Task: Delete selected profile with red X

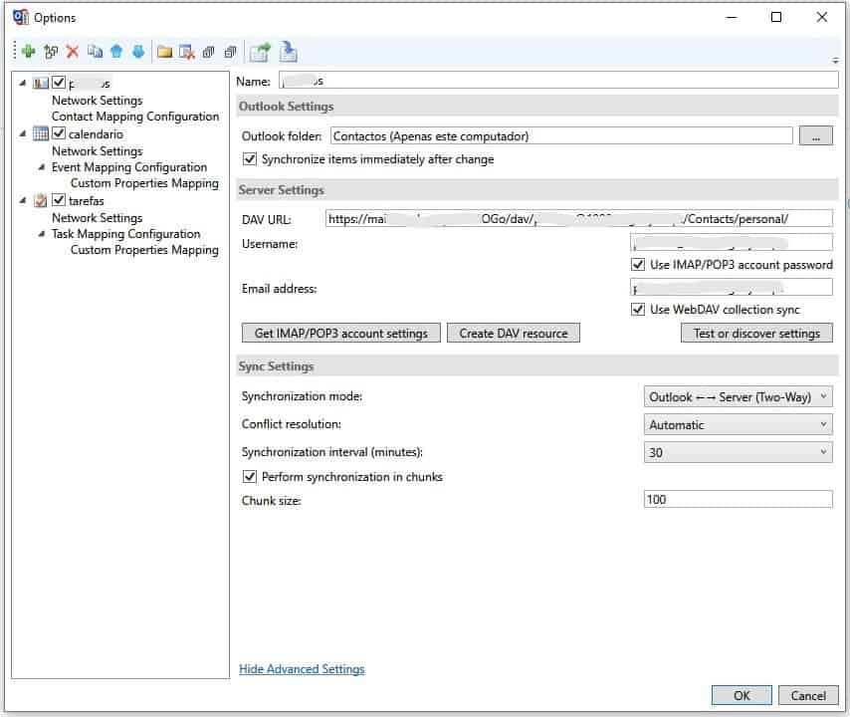Action: pyautogui.click(x=72, y=52)
